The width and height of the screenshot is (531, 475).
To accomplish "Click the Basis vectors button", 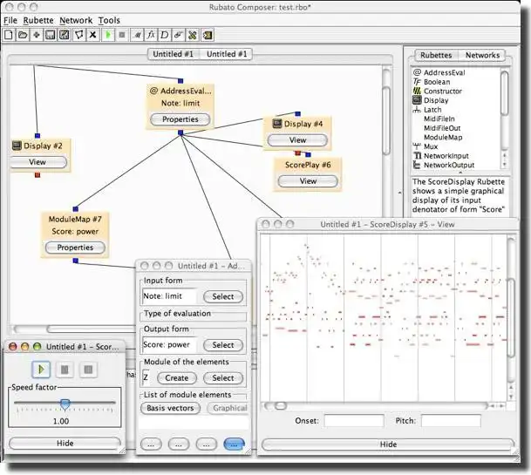I will click(x=170, y=408).
